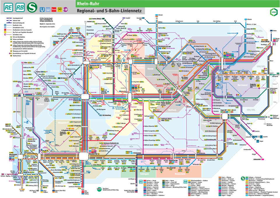Click the airplane icon at Flughafen Düsseldorf
The width and height of the screenshot is (280, 198).
click(68, 133)
